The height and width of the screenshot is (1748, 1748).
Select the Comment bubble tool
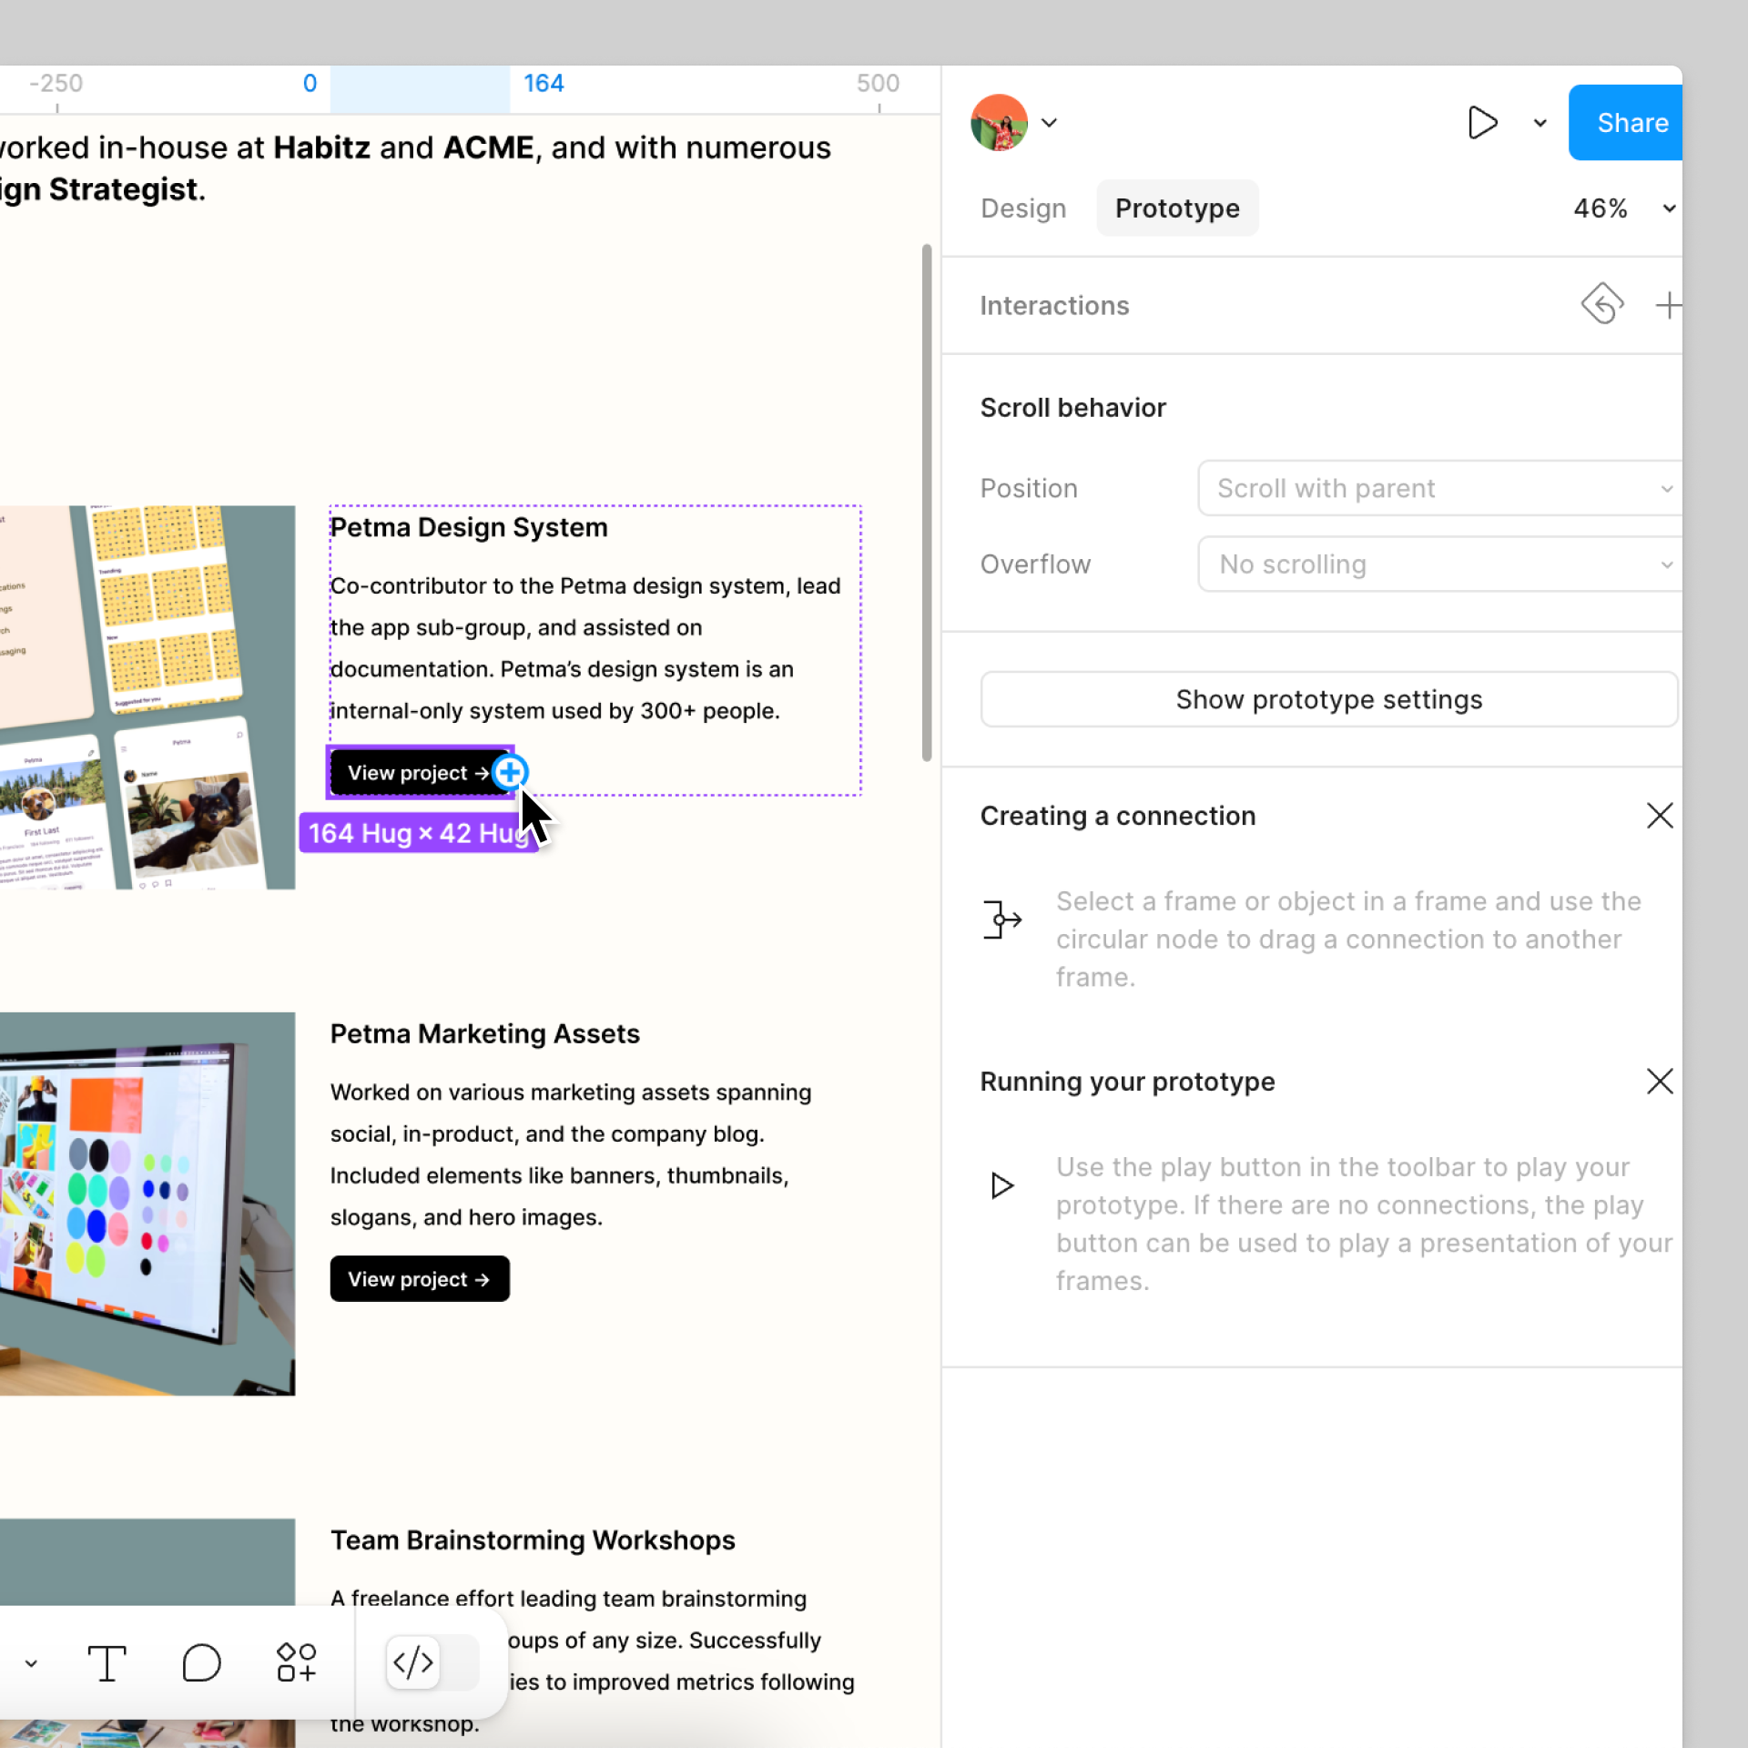pos(201,1663)
